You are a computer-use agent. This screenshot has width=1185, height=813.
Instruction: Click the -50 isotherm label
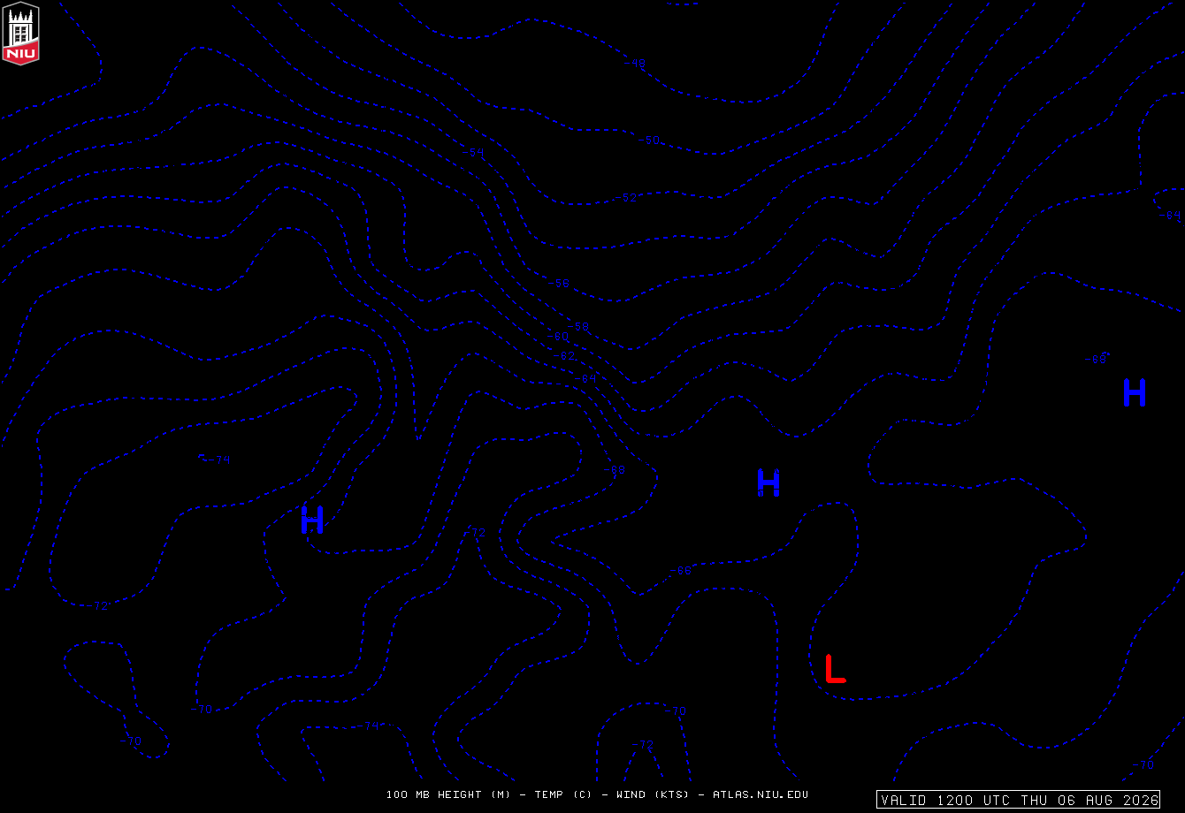(649, 141)
